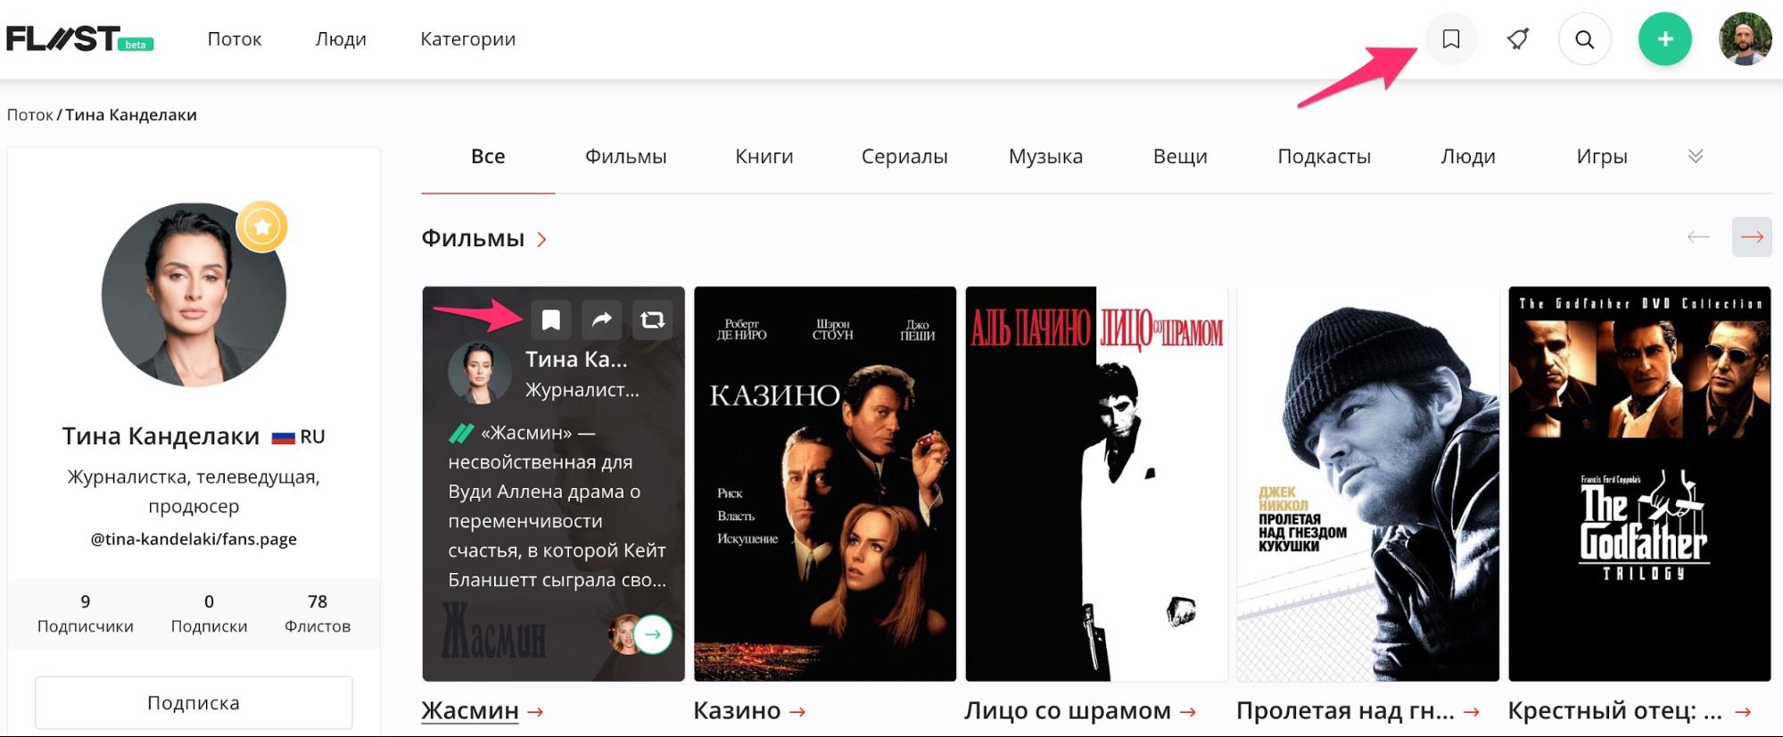The image size is (1783, 737).
Task: Show previous films with left arrow
Action: [1698, 236]
